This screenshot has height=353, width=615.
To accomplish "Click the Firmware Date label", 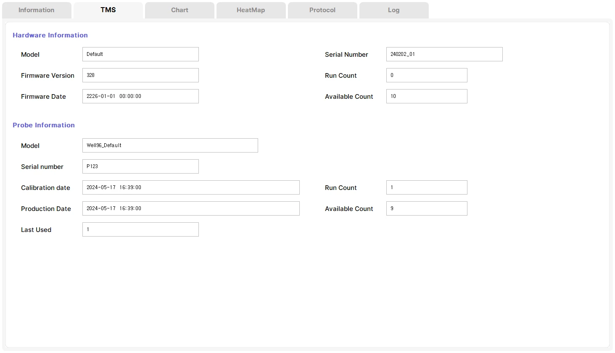I will click(x=43, y=97).
